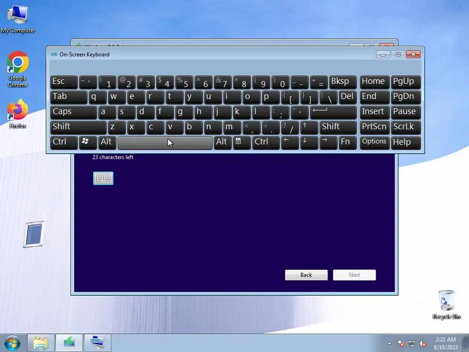Toggle the left Ctrl key
The width and height of the screenshot is (469, 352).
point(64,143)
